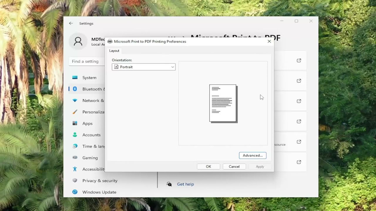Viewport: 376px width, 211px height.
Task: Select Privacy & security label in sidebar
Action: 100,181
